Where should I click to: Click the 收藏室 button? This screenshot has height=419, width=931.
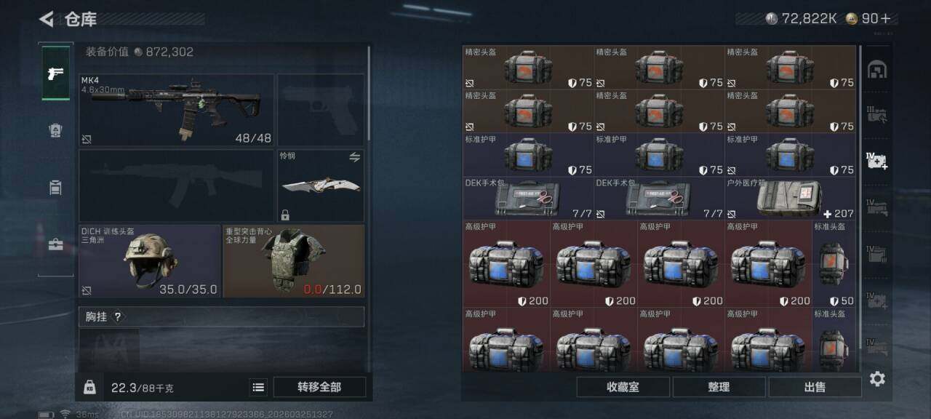(x=623, y=387)
